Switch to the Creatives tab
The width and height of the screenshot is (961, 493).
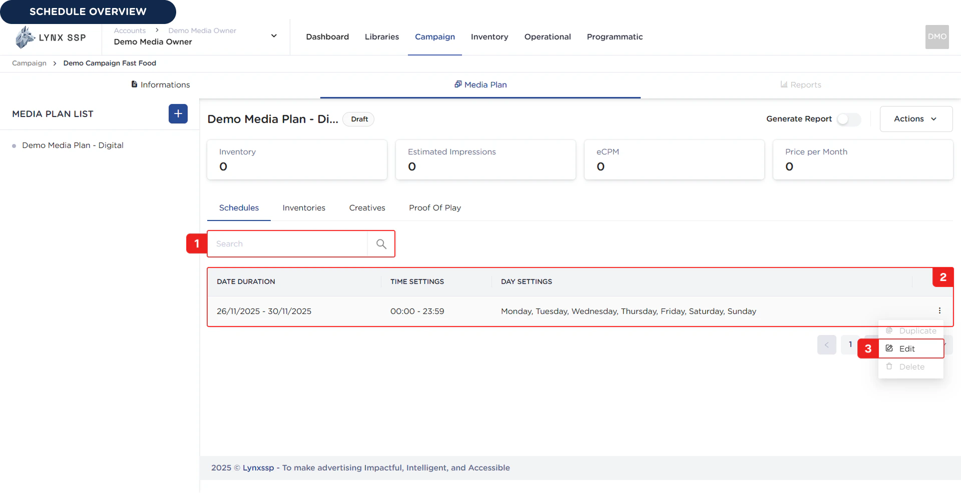coord(367,207)
